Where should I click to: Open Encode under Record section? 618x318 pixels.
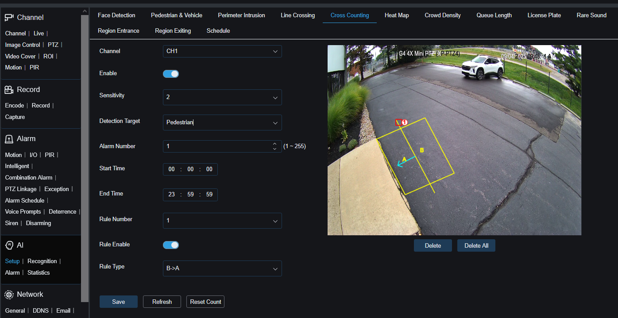15,106
